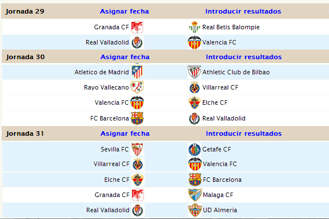Select the Rayo Vallecano crest

pos(137,87)
